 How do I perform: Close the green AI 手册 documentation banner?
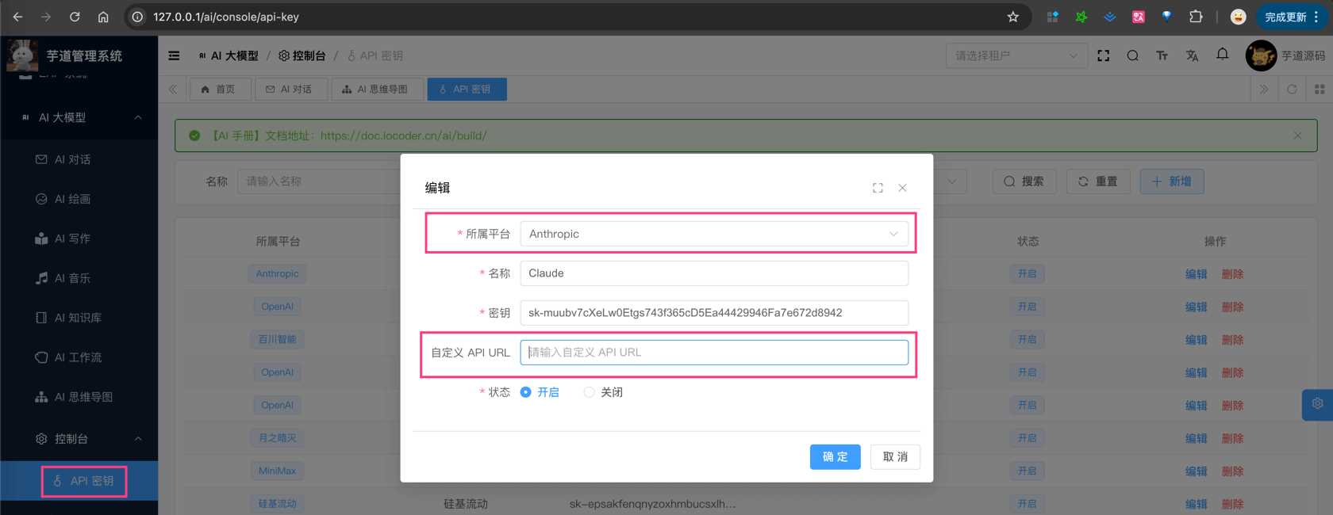click(1297, 135)
